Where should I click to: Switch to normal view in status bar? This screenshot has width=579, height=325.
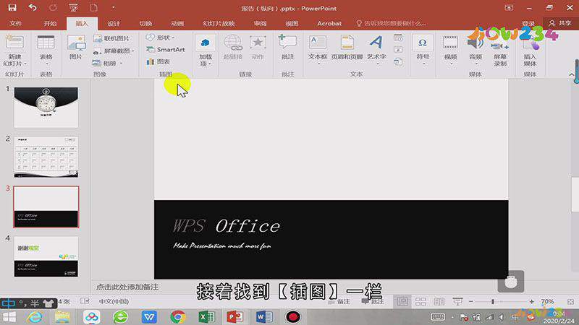[402, 302]
